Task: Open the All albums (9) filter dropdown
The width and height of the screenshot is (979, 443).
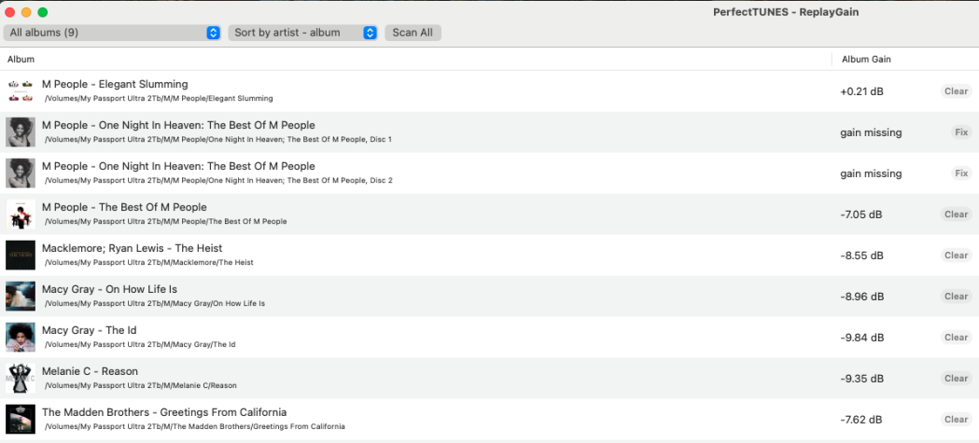Action: (x=112, y=33)
